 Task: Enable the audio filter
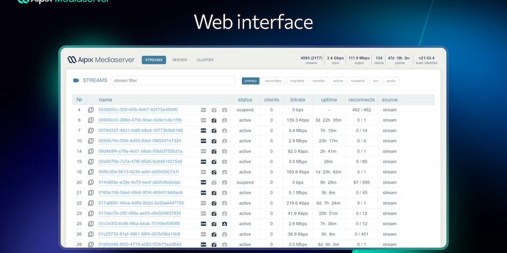391,81
